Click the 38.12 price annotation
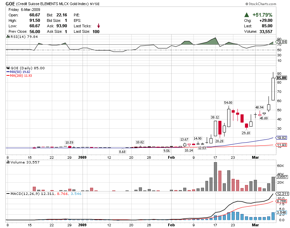 click(215, 117)
